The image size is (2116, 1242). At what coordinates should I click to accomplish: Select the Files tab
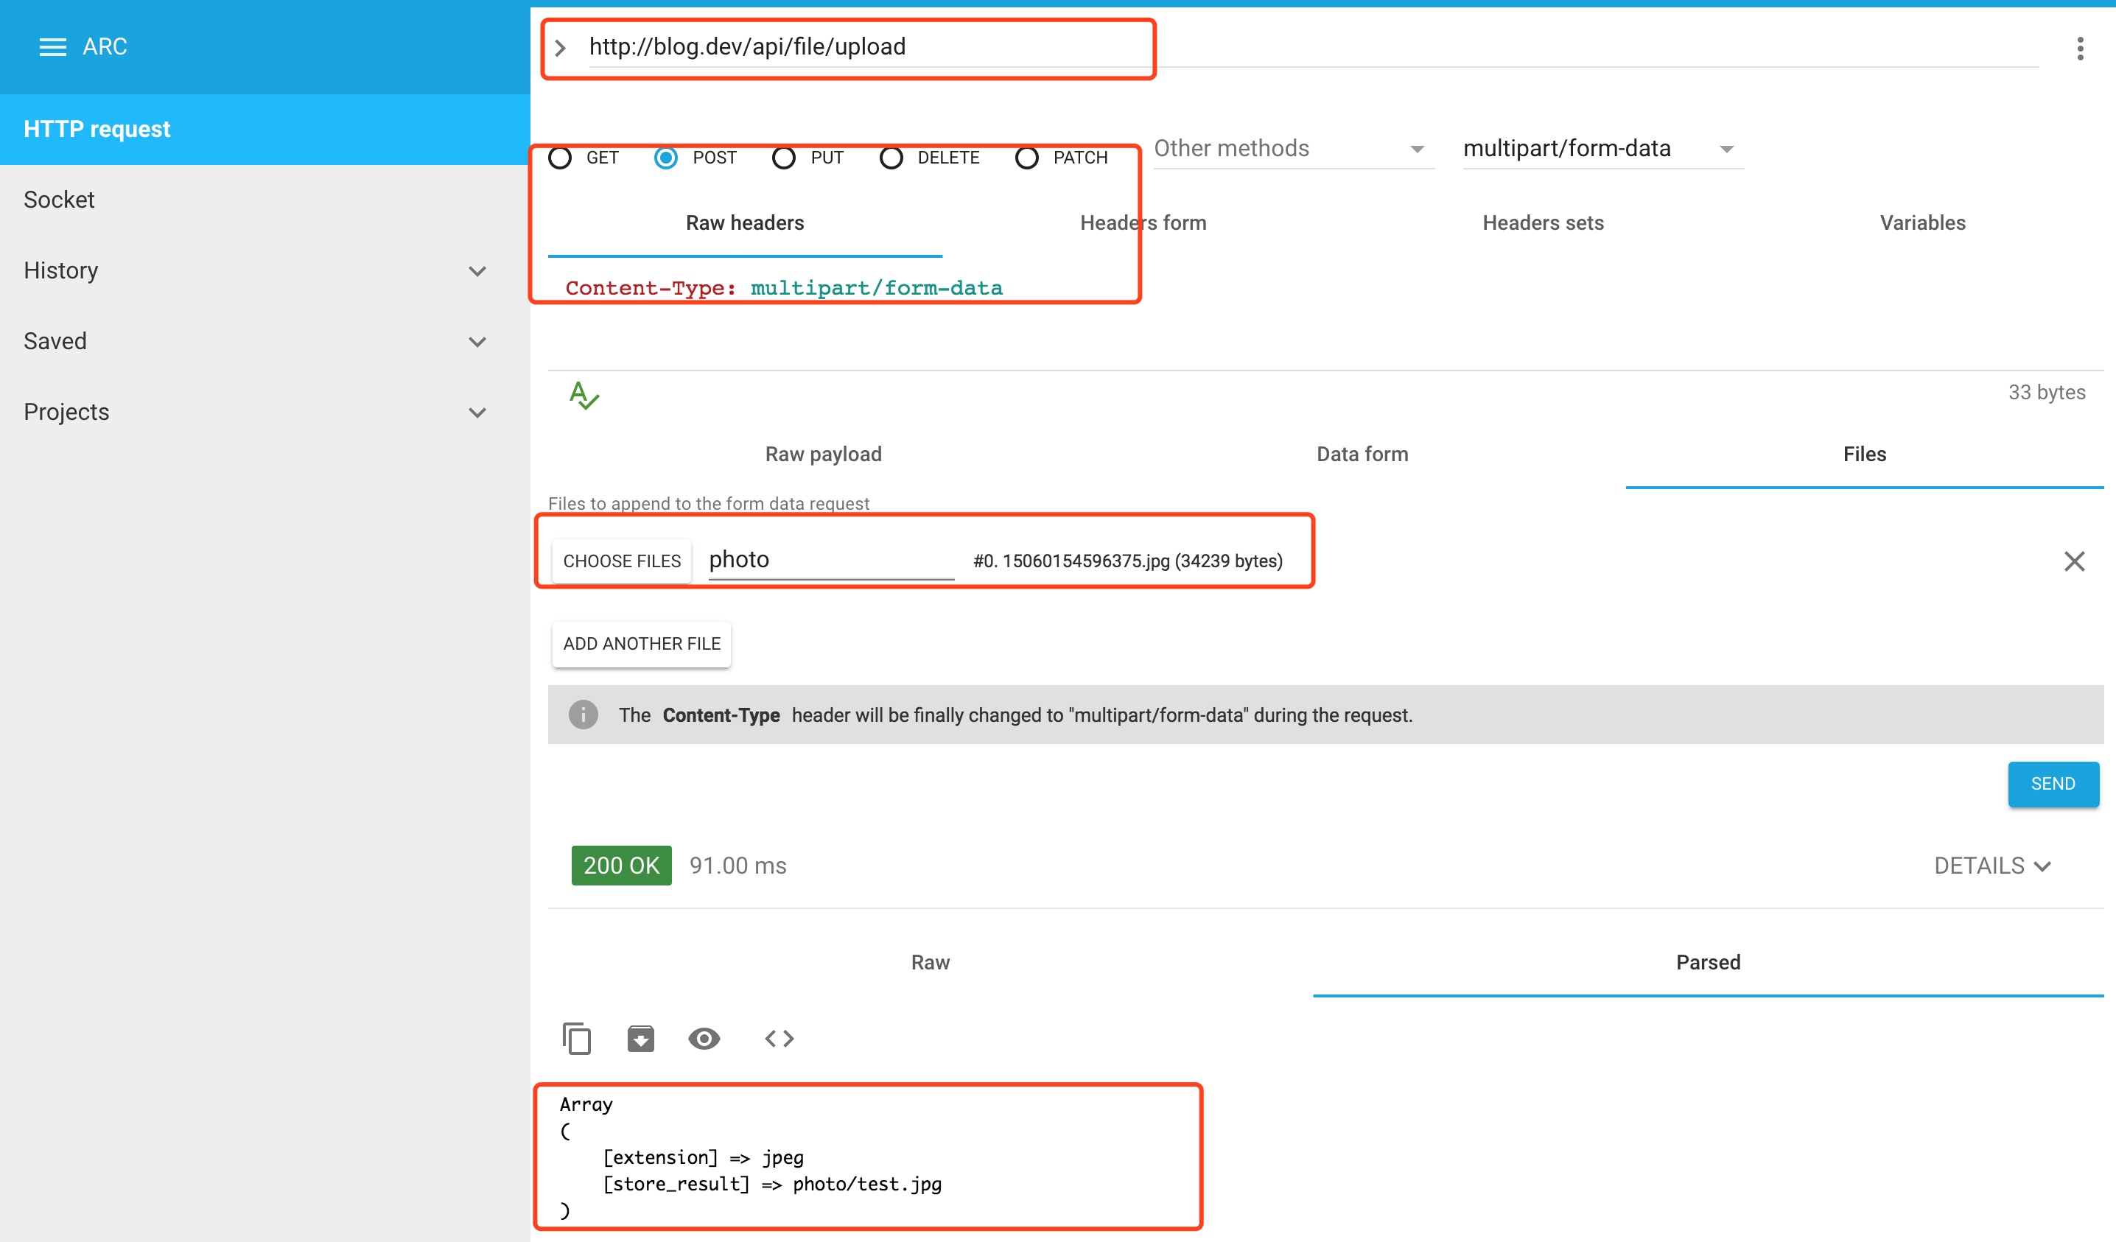point(1864,455)
